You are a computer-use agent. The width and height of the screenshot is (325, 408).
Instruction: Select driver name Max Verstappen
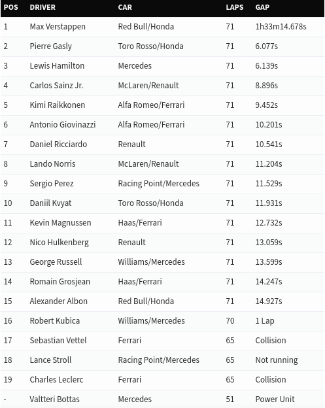(58, 27)
